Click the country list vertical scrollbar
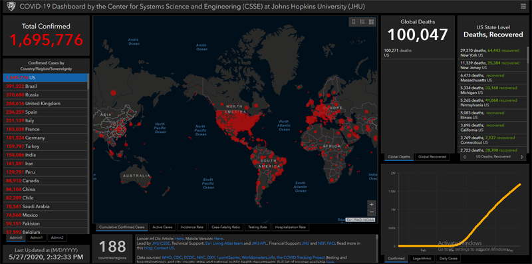Screen dimensions: 532x264 click(88, 153)
